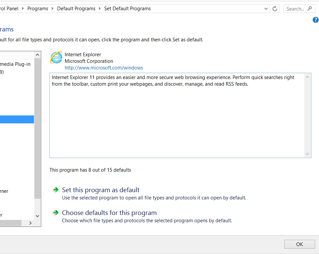Go to Default Programs breadcrumb
Image resolution: width=319 pixels, height=254 pixels.
coord(76,9)
